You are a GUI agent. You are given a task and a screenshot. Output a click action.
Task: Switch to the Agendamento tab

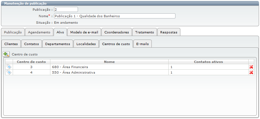pyautogui.click(x=39, y=32)
